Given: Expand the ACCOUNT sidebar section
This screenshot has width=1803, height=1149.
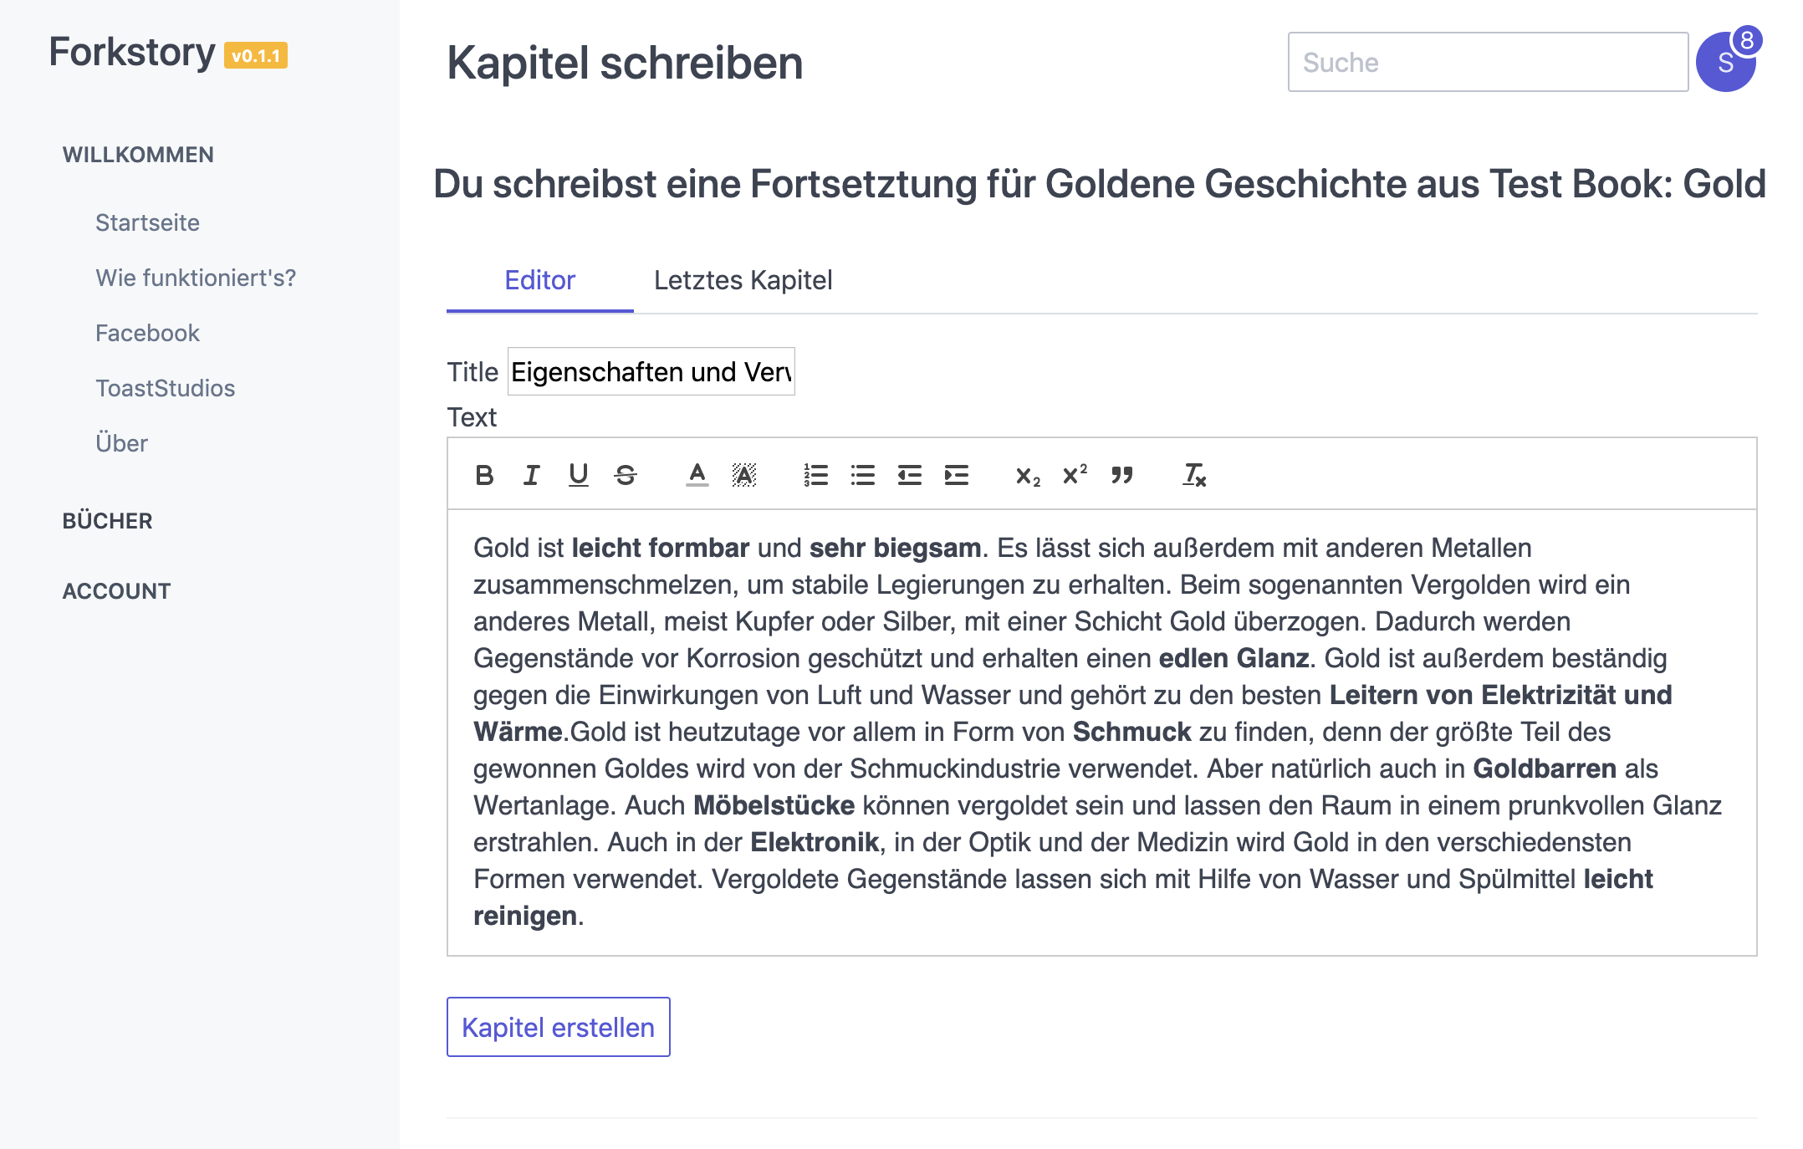Looking at the screenshot, I should click(117, 591).
